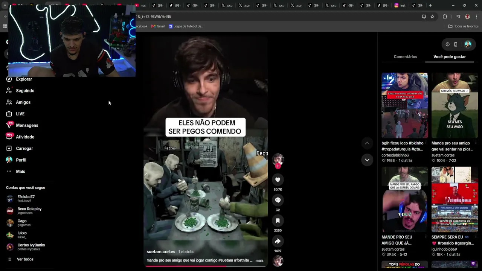Open the video comments bubble icon
Screen dimensions: 482x271
click(278, 200)
